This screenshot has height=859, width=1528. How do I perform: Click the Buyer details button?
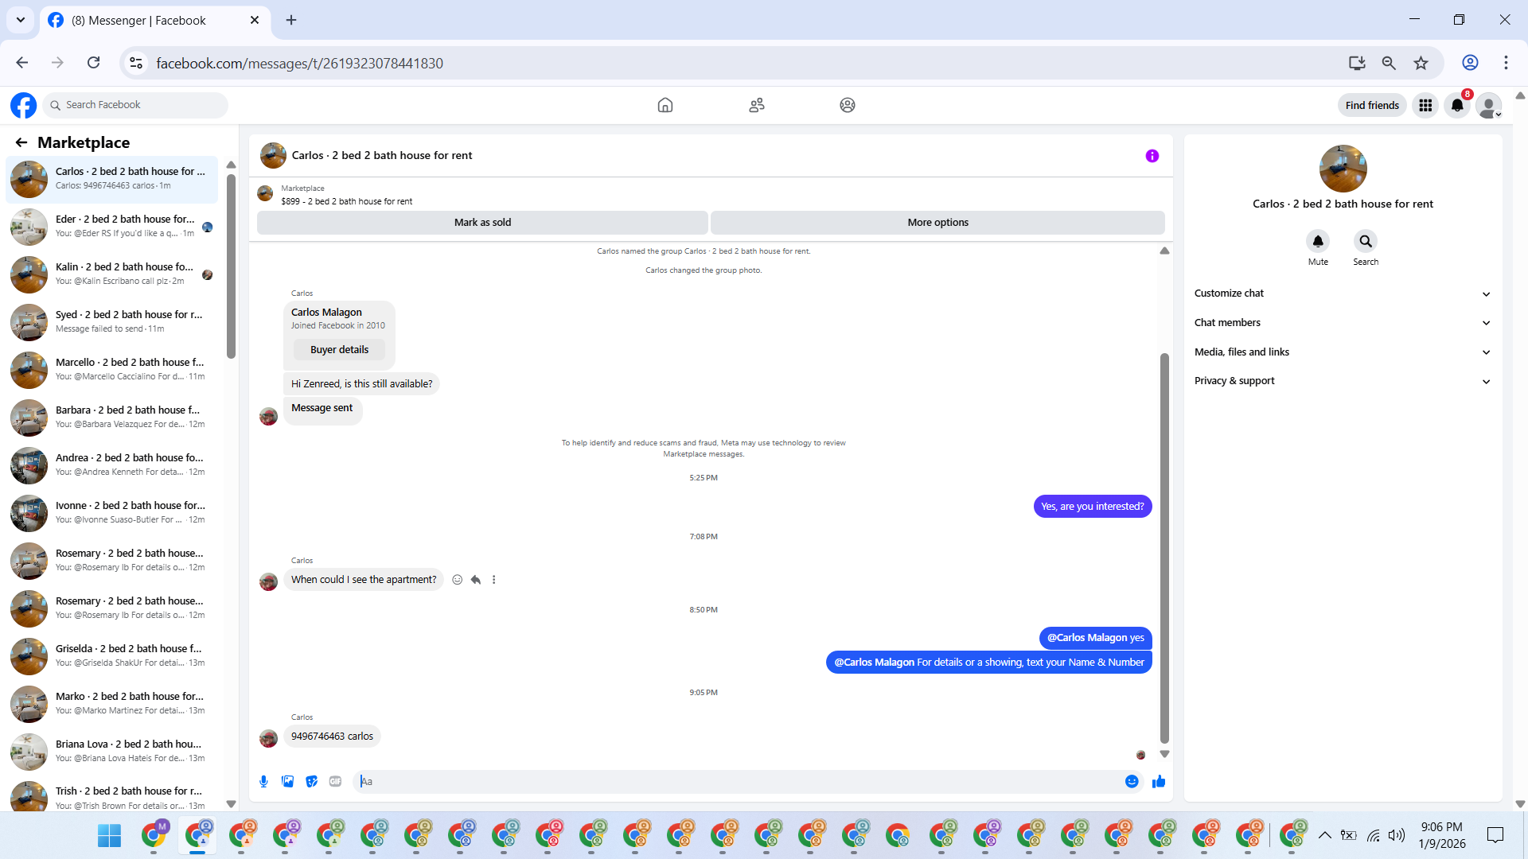[339, 350]
